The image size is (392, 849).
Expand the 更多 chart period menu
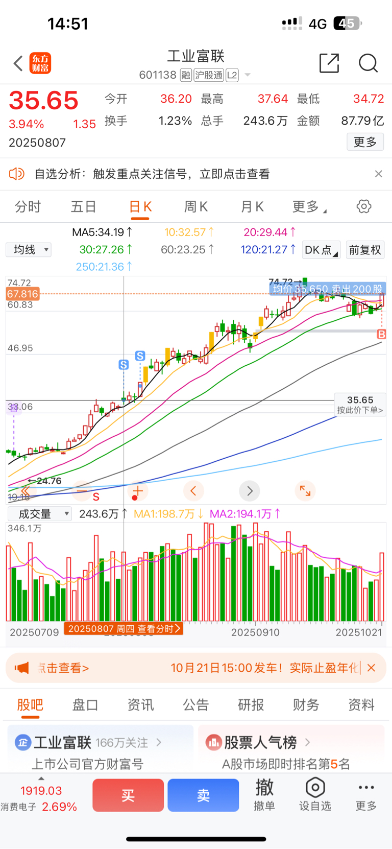click(x=309, y=206)
